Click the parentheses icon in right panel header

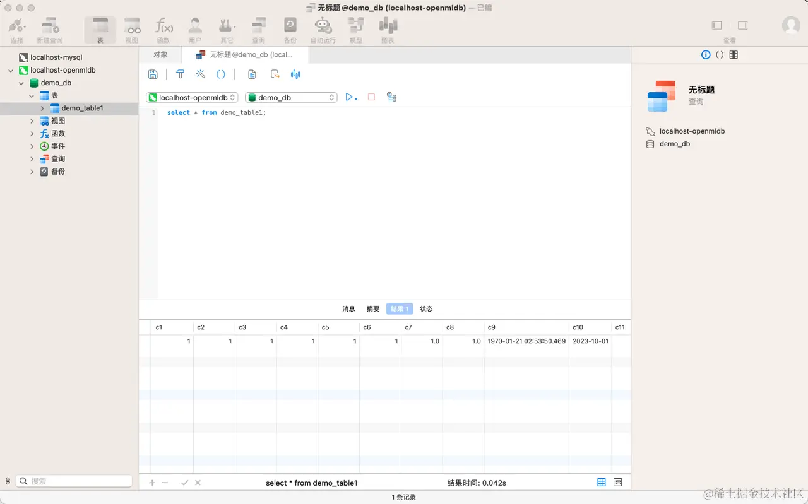[720, 55]
